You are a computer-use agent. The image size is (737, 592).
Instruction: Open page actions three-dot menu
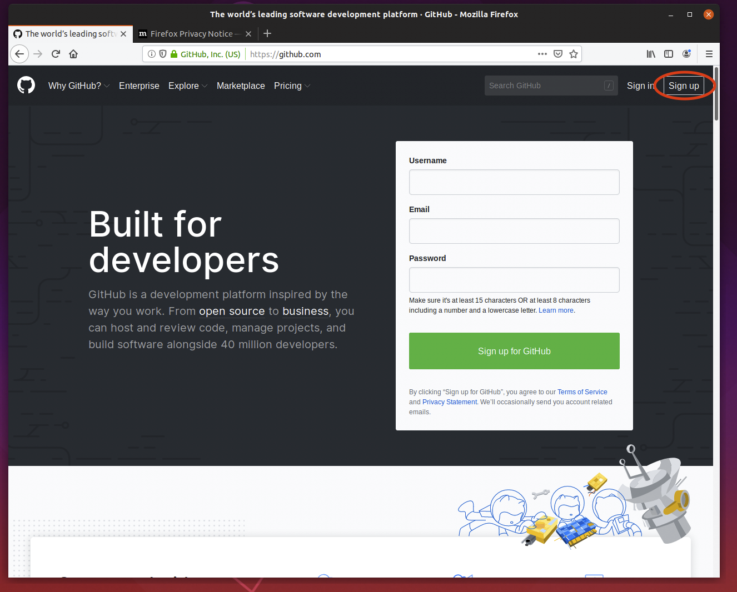pos(542,54)
